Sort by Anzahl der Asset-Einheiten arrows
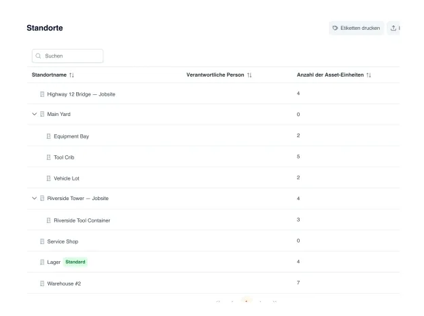 pyautogui.click(x=368, y=75)
